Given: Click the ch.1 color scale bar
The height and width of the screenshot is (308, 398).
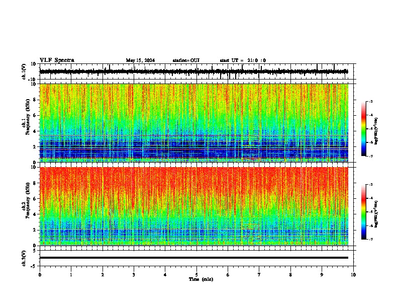Looking at the screenshot, I should pyautogui.click(x=364, y=129).
